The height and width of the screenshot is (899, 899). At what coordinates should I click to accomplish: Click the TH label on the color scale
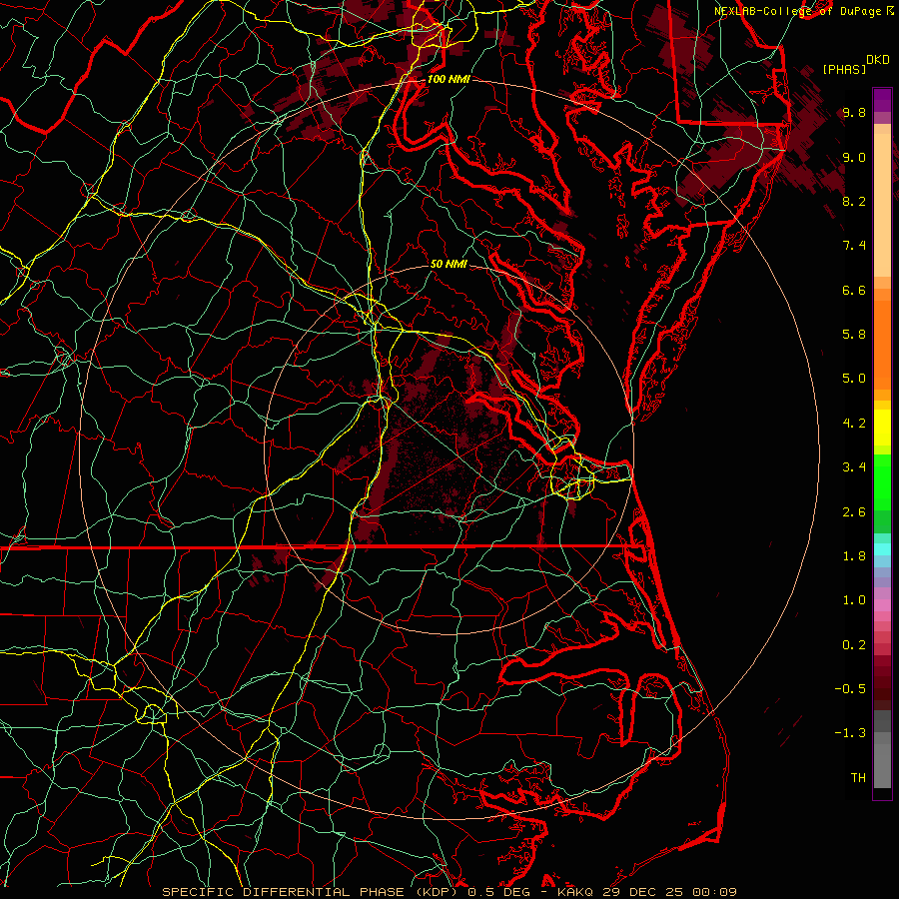(858, 778)
